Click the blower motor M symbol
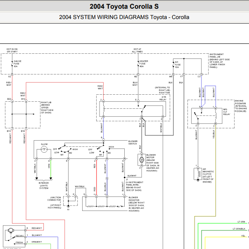 pos(142,160)
